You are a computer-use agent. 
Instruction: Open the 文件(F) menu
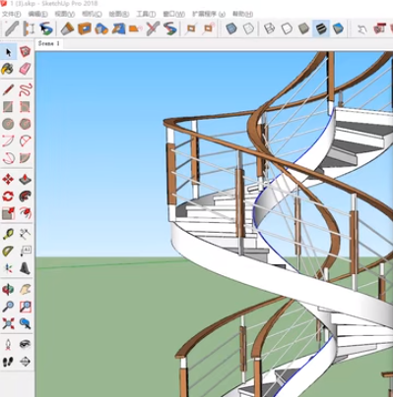pos(12,14)
